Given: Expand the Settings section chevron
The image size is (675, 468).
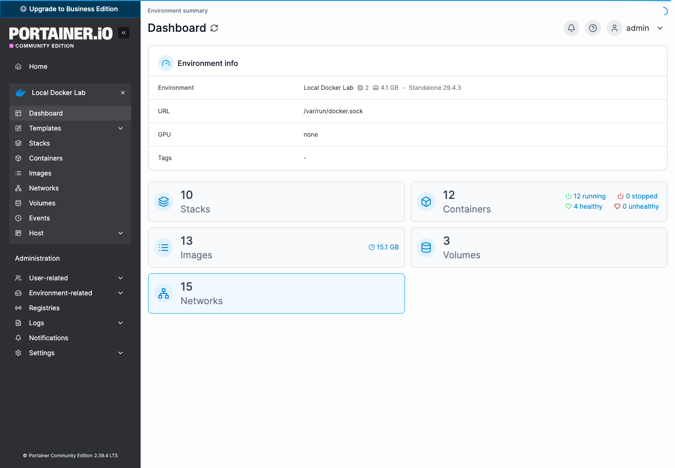Looking at the screenshot, I should click(120, 353).
